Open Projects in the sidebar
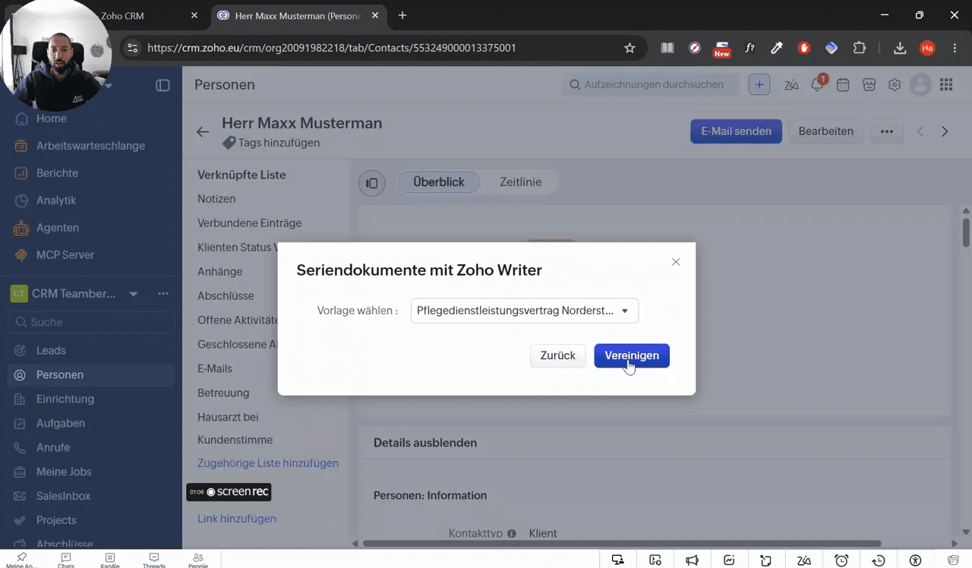Viewport: 972px width, 568px height. [91, 520]
